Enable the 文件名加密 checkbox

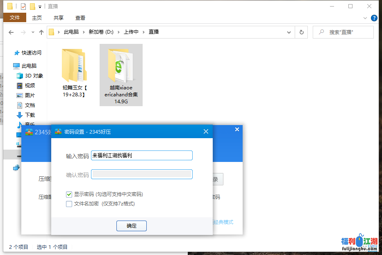[x=69, y=204]
